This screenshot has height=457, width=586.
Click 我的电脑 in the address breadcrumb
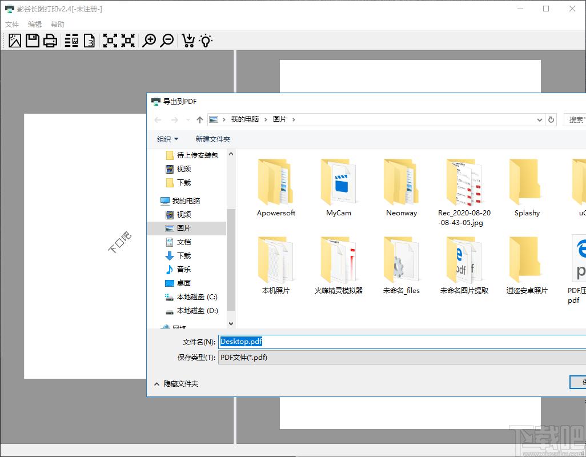coord(245,119)
